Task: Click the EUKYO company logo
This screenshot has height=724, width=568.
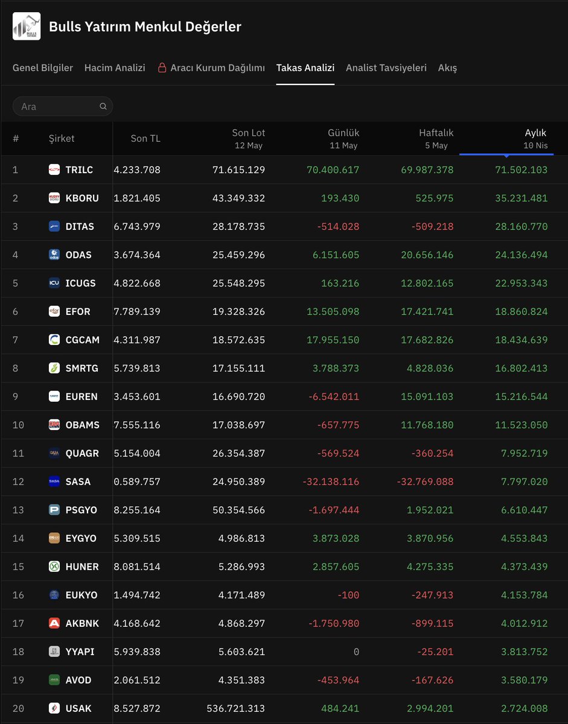Action: point(54,595)
